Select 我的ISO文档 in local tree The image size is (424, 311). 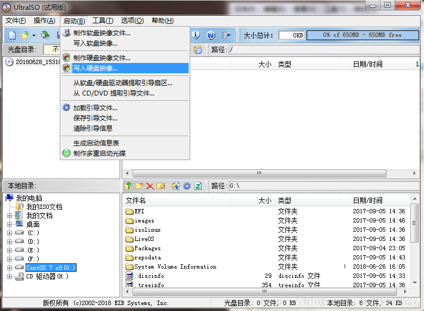45,207
